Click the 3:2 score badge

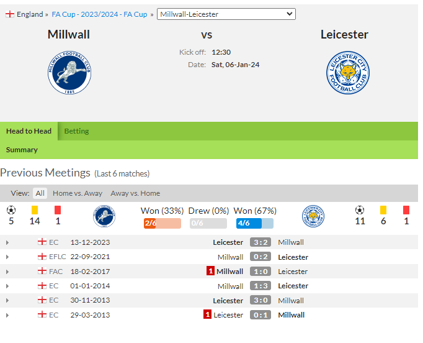[260, 242]
